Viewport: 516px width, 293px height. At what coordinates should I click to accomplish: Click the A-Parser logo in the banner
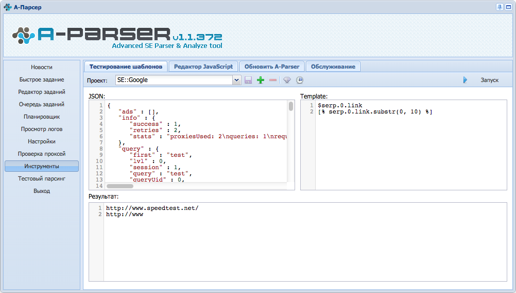[117, 37]
